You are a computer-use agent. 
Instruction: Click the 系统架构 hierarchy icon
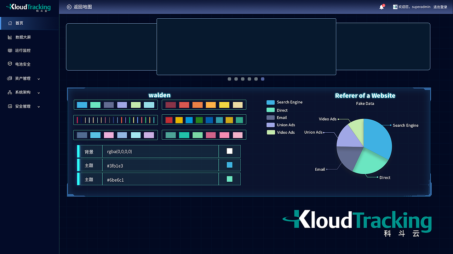point(10,92)
